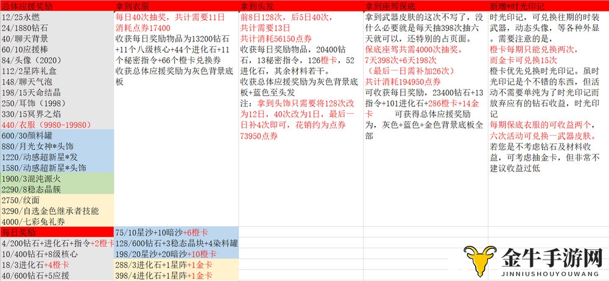The width and height of the screenshot is (609, 281).
Task: Click the cell 3290/自选金色继承者技能
Action: tap(57, 211)
